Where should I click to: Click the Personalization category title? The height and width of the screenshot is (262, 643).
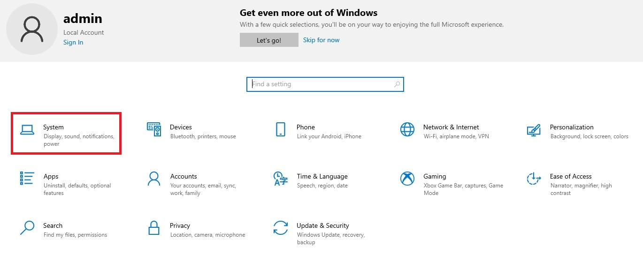572,127
